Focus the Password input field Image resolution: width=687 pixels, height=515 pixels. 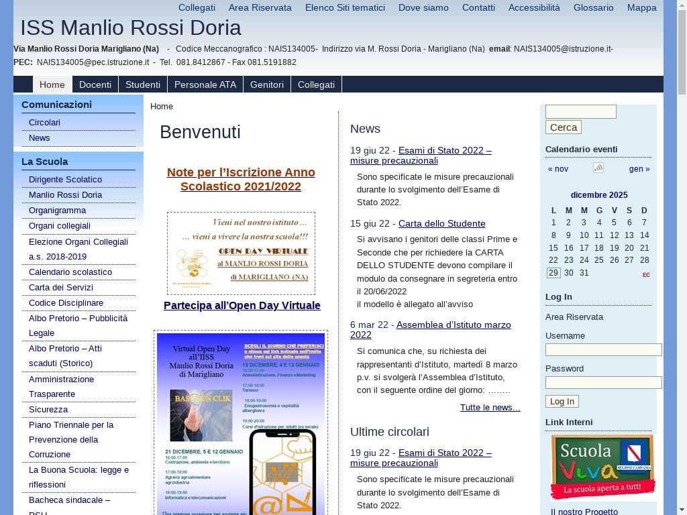pos(603,382)
